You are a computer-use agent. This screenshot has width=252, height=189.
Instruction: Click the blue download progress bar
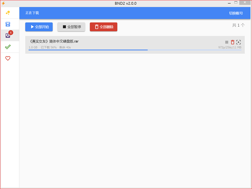coord(88,50)
